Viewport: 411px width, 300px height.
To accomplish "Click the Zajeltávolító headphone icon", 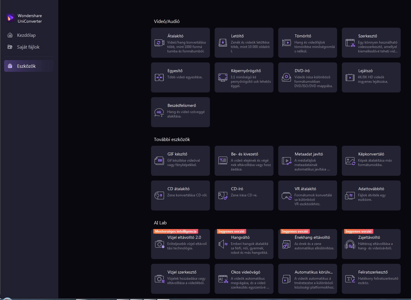I will coord(350,244).
